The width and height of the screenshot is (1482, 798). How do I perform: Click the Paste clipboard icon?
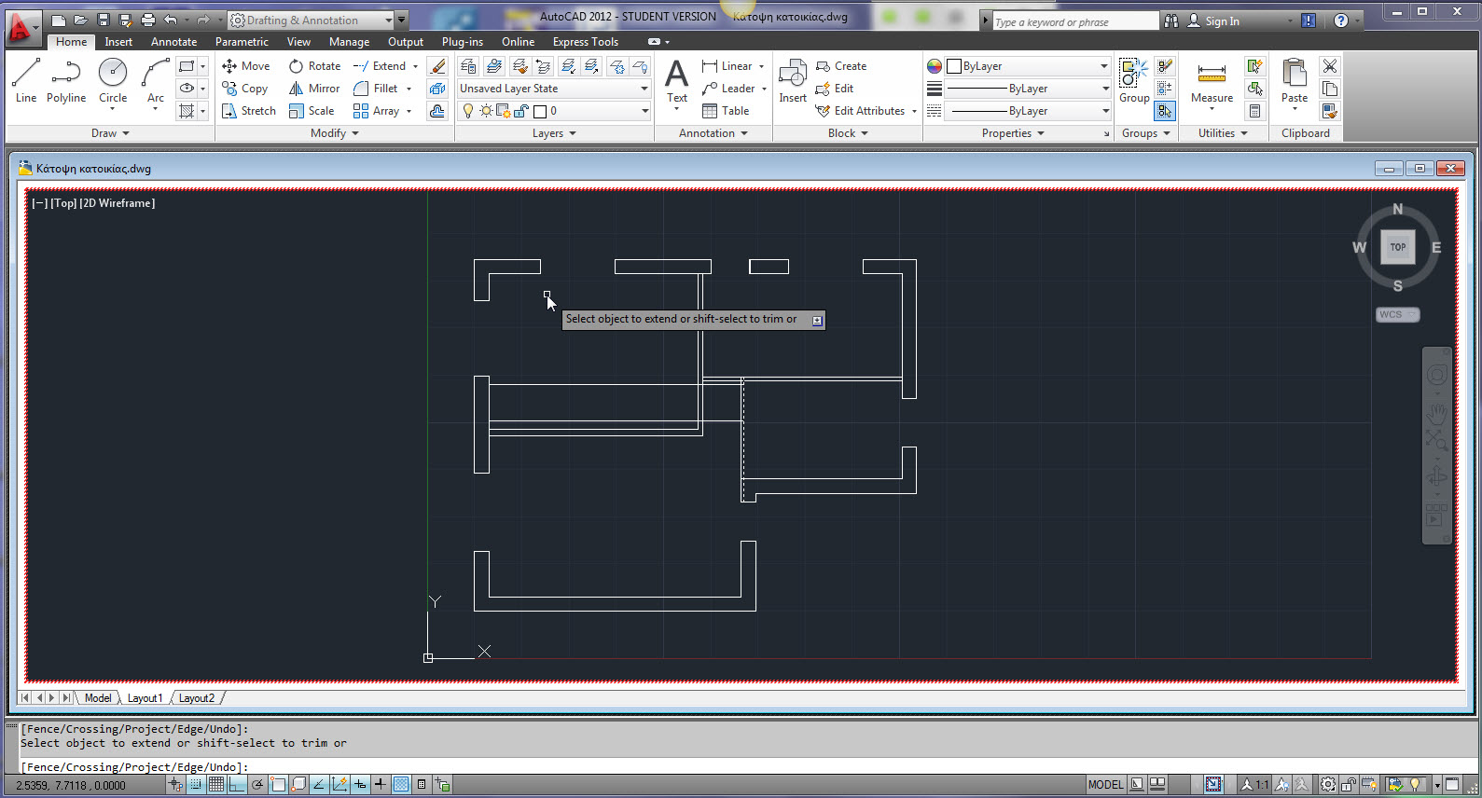1295,80
